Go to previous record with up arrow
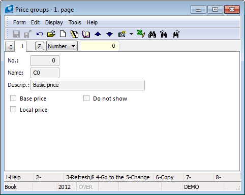Screen dimensions: 245x195 point(98,34)
